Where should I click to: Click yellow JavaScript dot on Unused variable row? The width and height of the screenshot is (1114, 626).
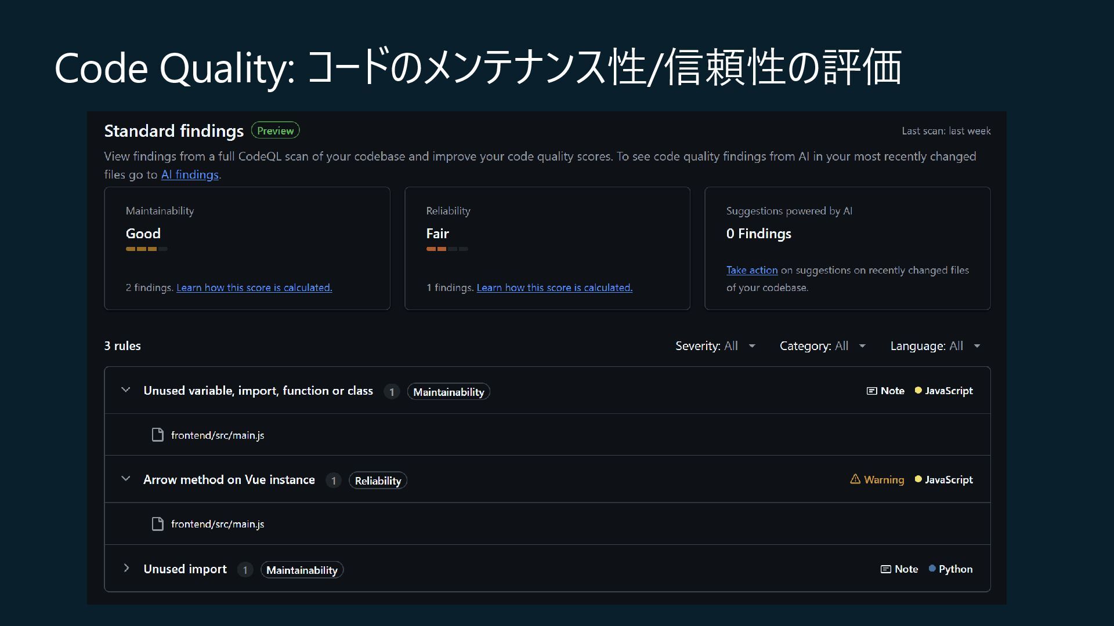[918, 391]
